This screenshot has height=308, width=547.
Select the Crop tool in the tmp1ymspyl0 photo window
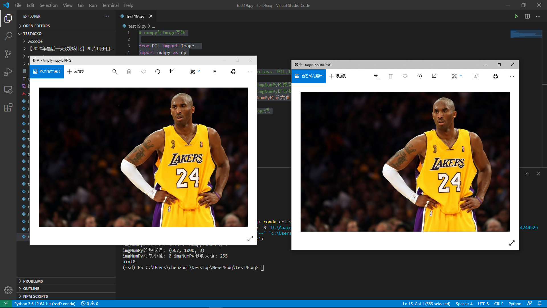pyautogui.click(x=172, y=72)
